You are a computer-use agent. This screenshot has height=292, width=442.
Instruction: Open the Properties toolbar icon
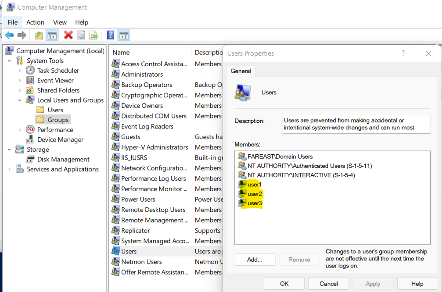coord(81,35)
